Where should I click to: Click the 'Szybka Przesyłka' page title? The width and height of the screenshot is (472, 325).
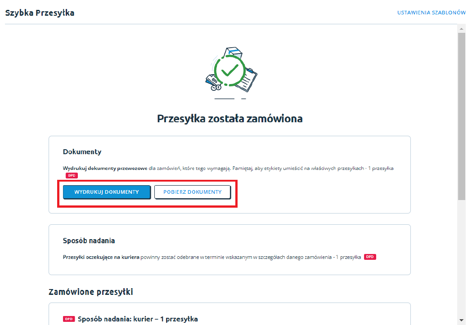(40, 13)
